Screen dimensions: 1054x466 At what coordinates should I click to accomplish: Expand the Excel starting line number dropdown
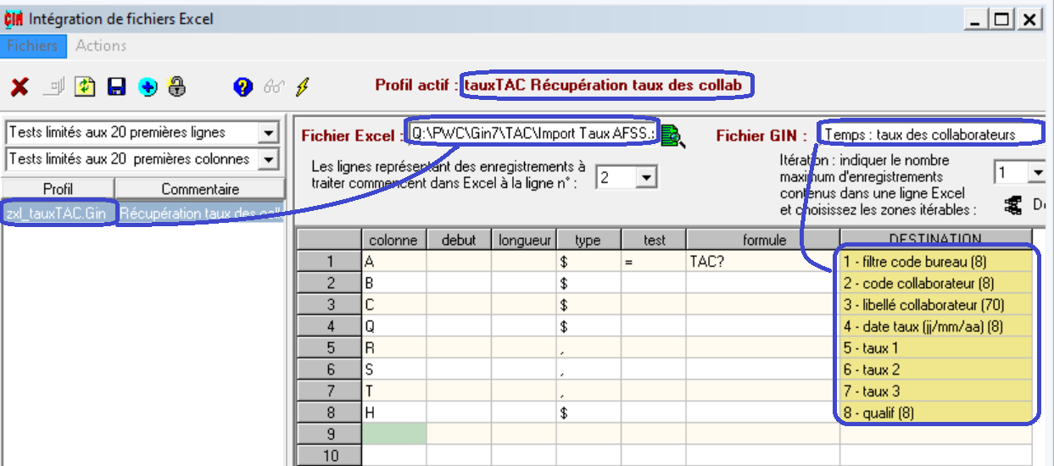pos(646,178)
